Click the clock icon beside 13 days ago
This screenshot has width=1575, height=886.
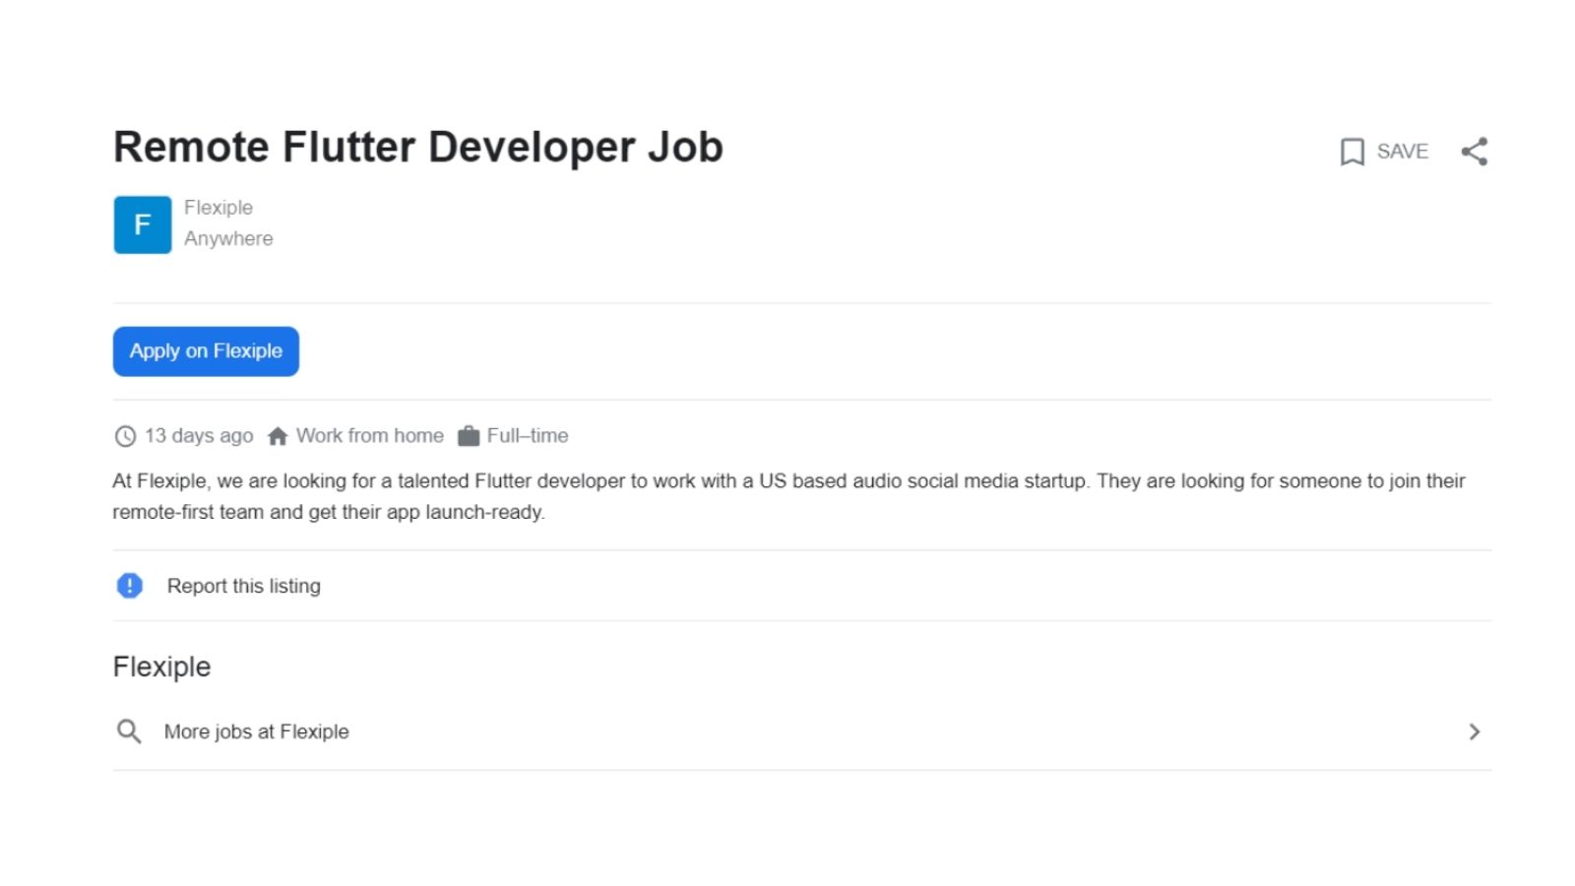pos(125,436)
